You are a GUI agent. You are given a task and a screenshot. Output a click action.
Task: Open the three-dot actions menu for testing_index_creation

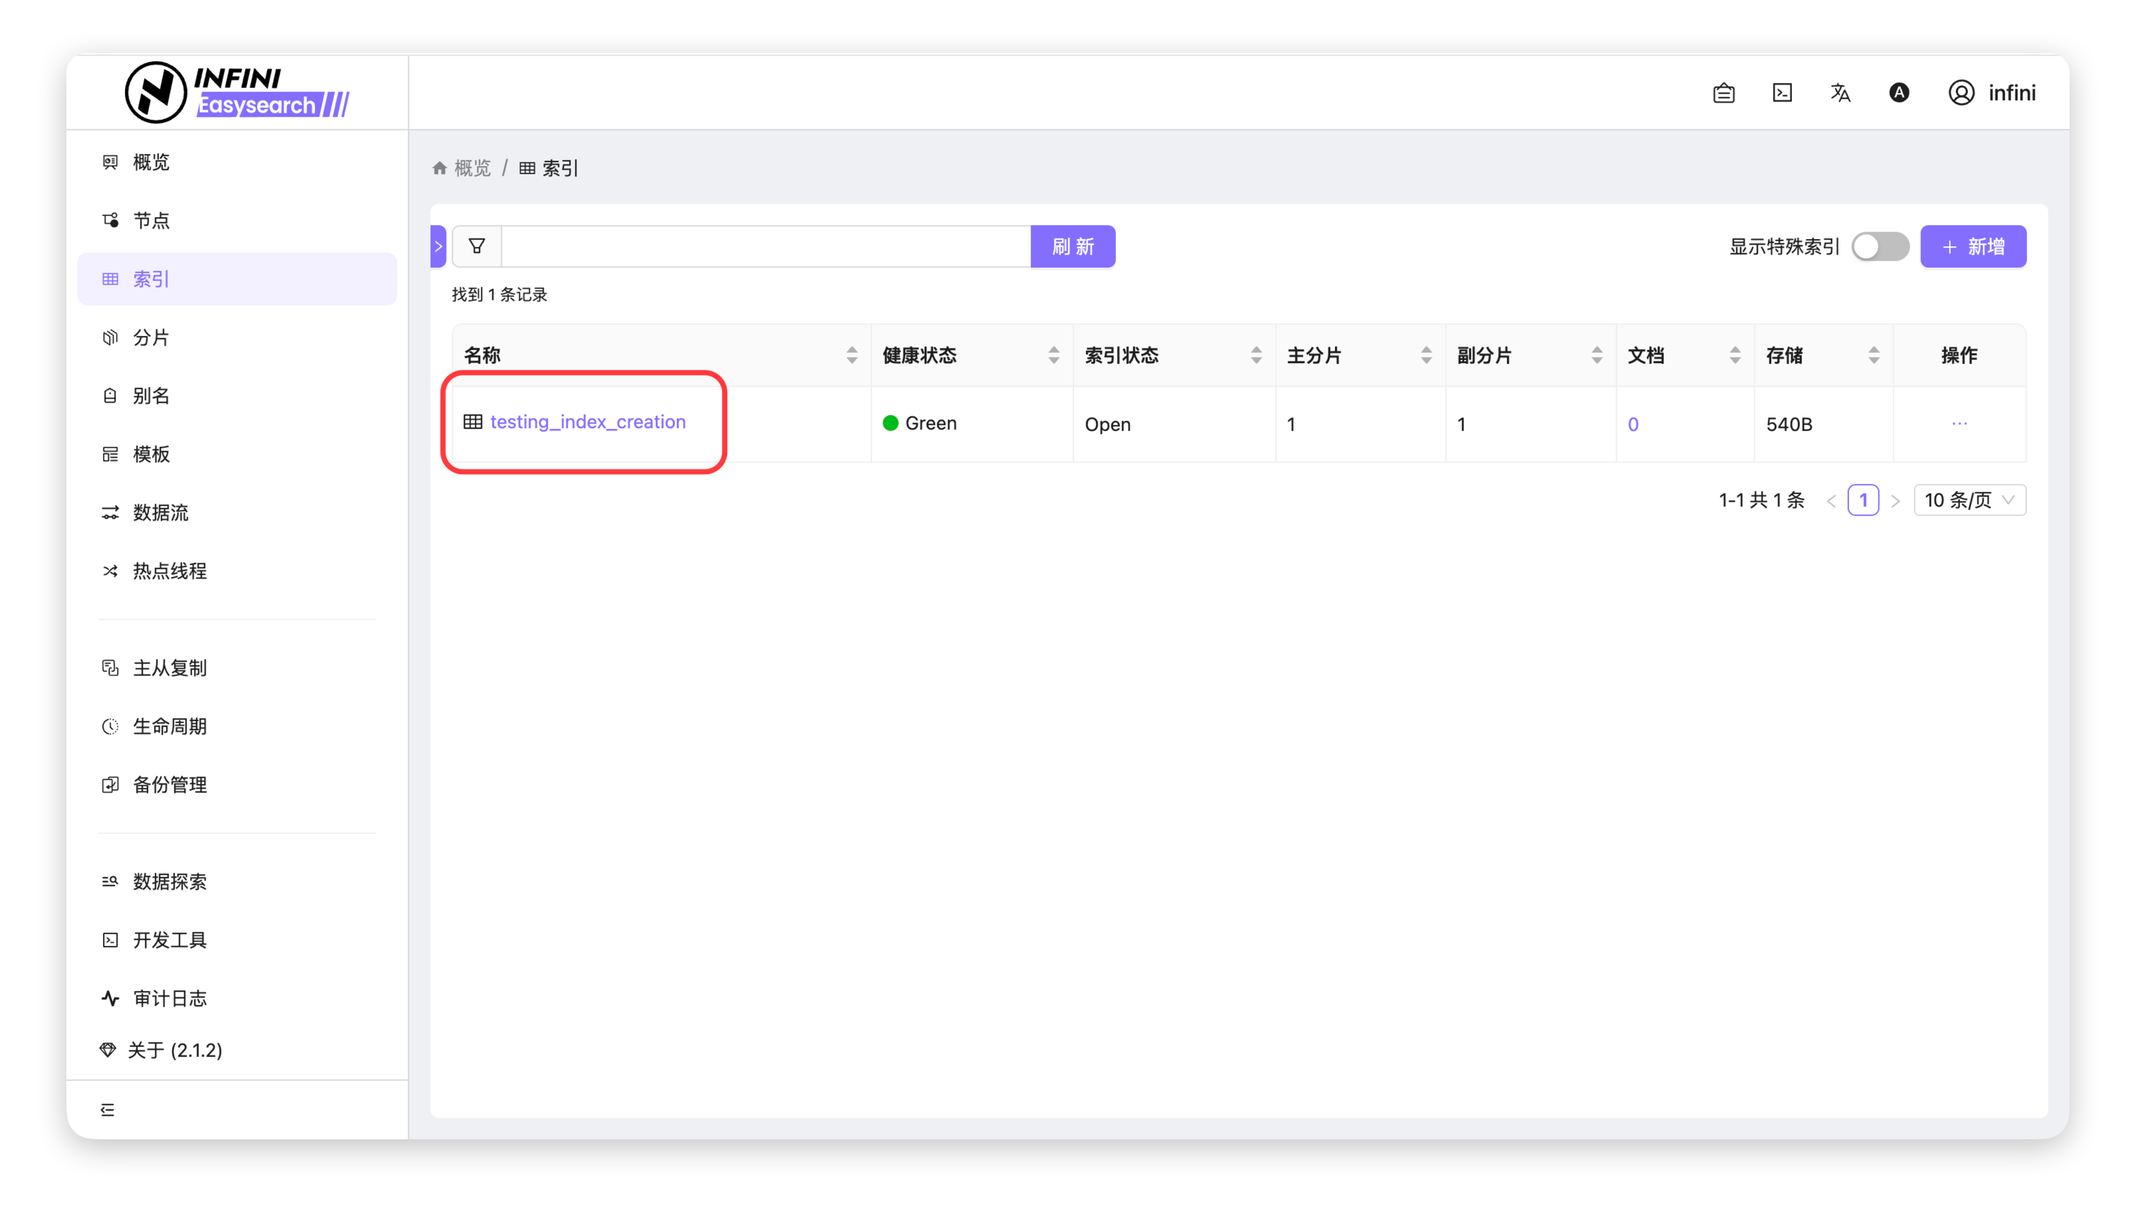click(x=1959, y=424)
